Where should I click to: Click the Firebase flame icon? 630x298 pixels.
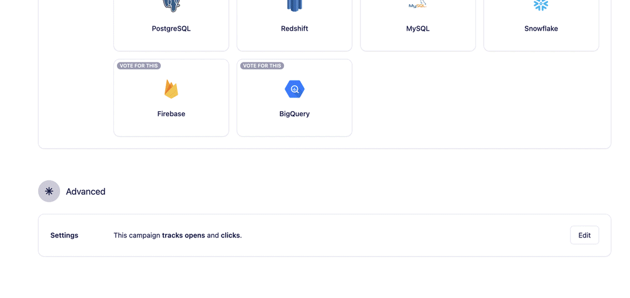pos(171,89)
